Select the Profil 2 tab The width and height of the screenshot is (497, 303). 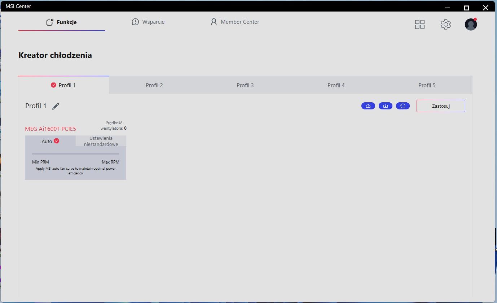[x=154, y=85]
